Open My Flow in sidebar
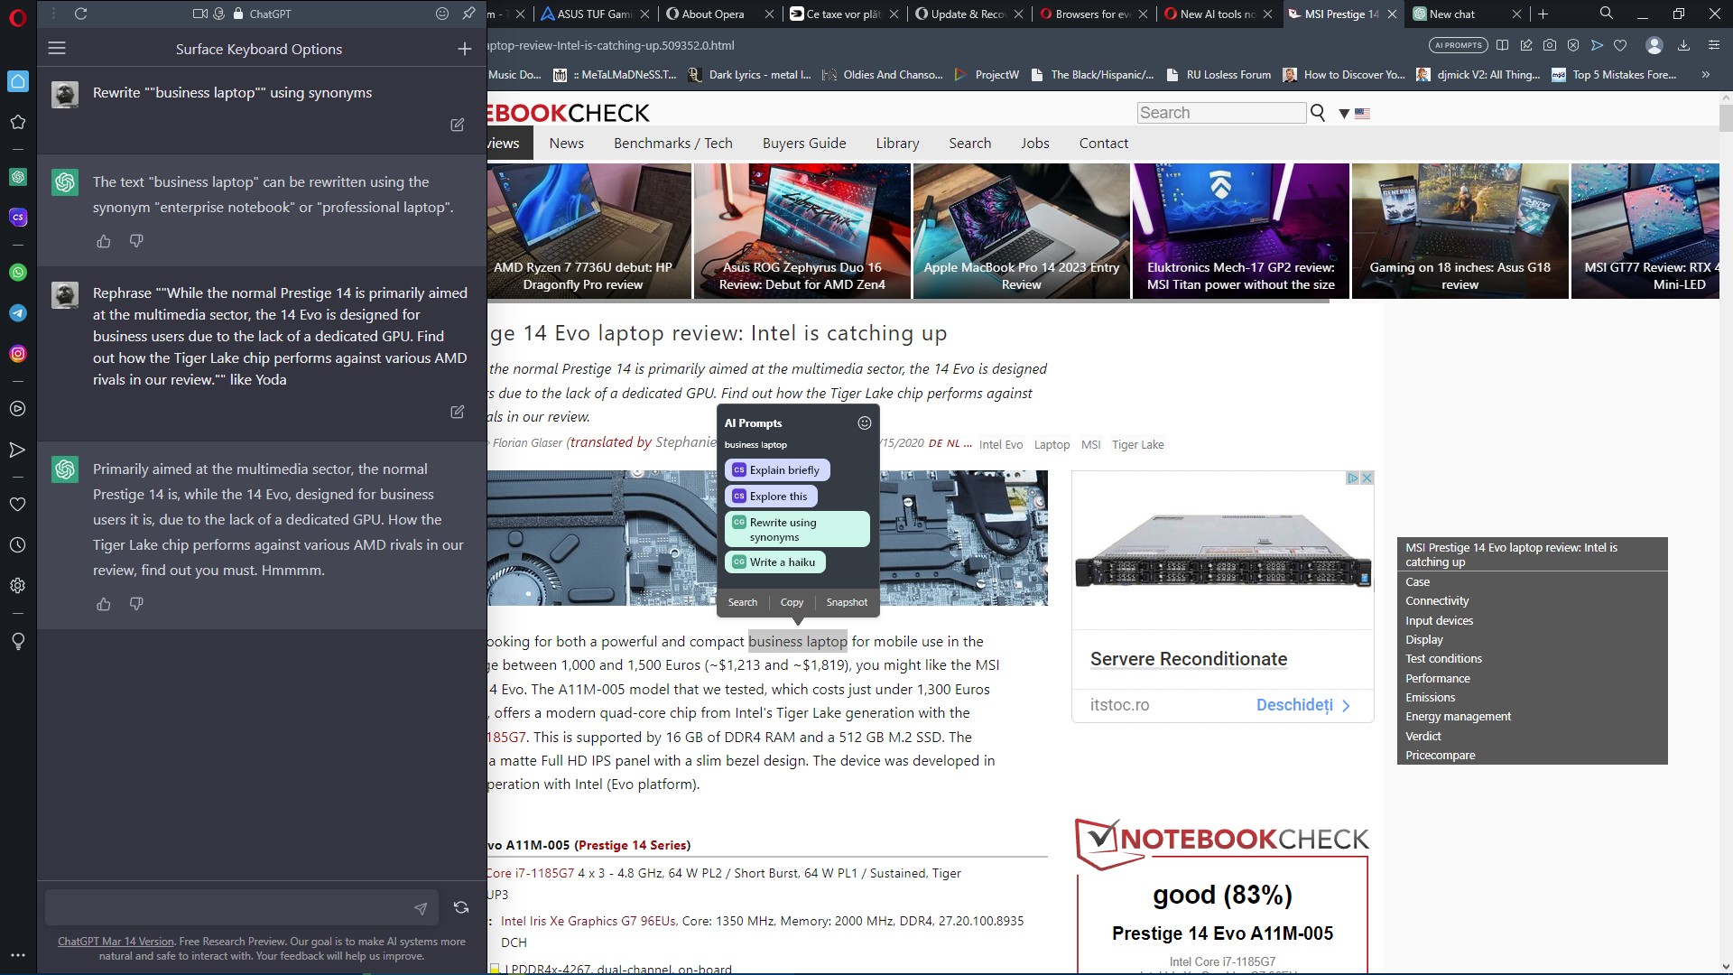This screenshot has width=1733, height=975. point(18,450)
